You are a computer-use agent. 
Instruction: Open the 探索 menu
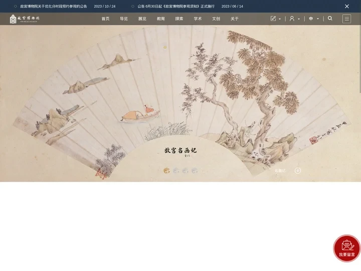pos(179,19)
